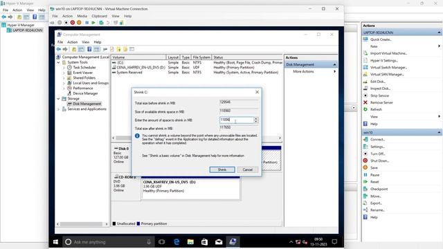Select Task Scheduler in Computer Management tree
The width and height of the screenshot is (443, 249).
(84, 68)
